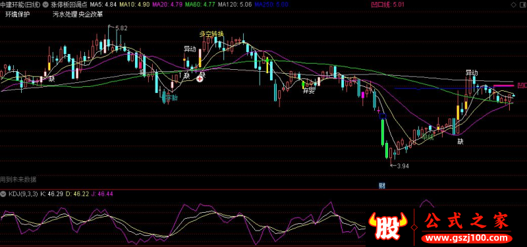Viewport: 527px width, 247px height.
Task: Click the cyan 变胎 signal label
Action: (170, 97)
